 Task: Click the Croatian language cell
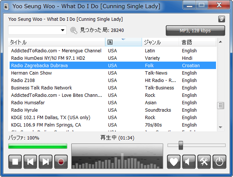(191, 65)
